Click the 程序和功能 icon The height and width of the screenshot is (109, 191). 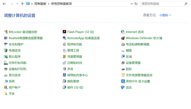(64, 44)
